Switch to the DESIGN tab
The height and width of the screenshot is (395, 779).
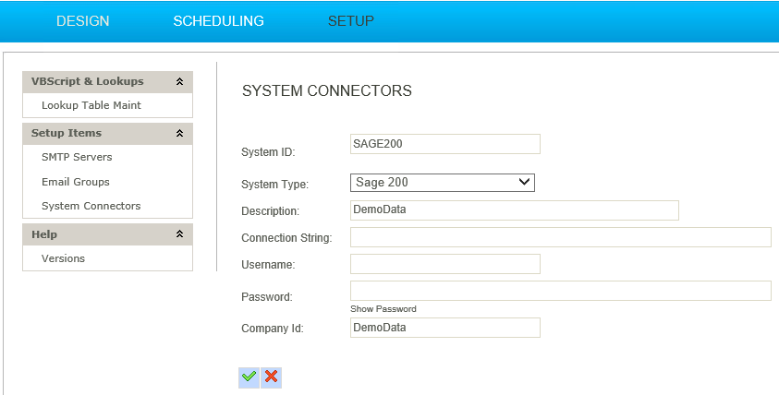82,21
